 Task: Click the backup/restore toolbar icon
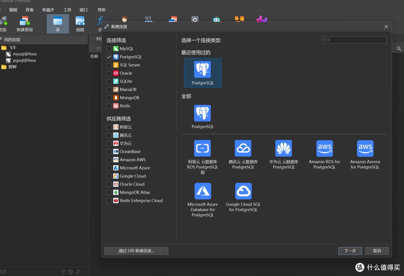pyautogui.click(x=195, y=19)
